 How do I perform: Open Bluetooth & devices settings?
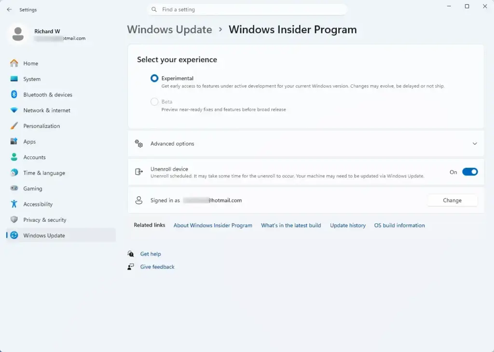(x=61, y=95)
